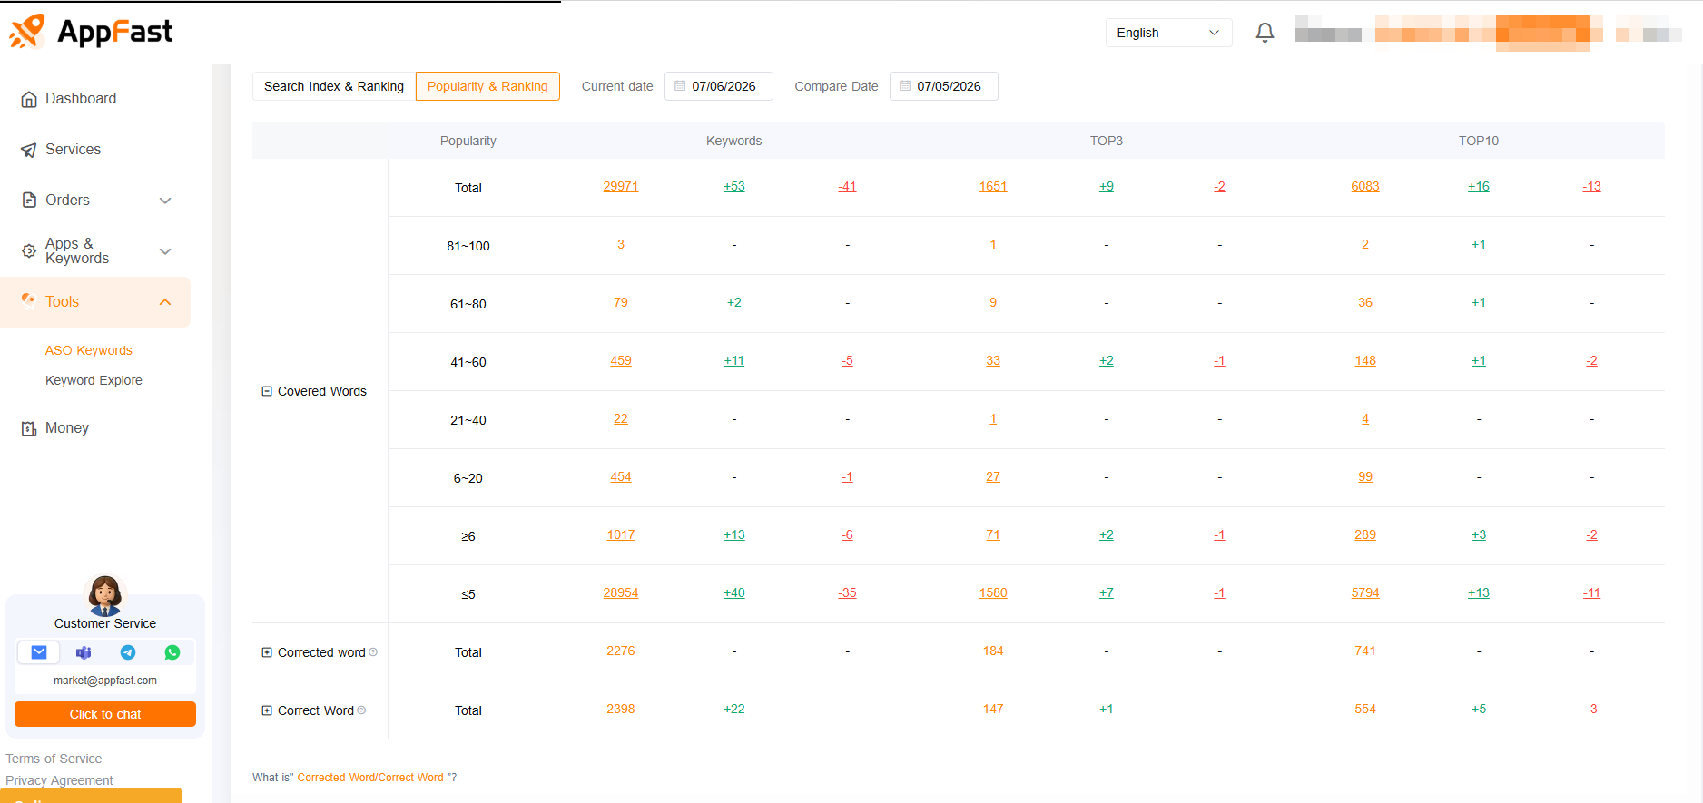This screenshot has height=803, width=1703.
Task: Open Money menu item
Action: pos(67,428)
